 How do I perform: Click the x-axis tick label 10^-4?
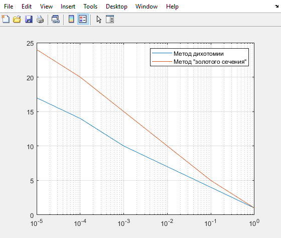tap(80, 223)
